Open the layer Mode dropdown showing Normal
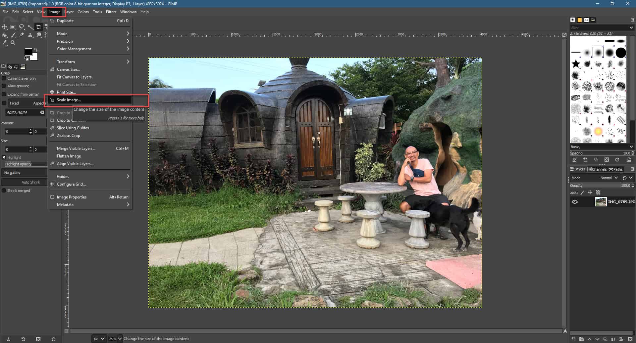Image resolution: width=636 pixels, height=343 pixels. (x=609, y=178)
